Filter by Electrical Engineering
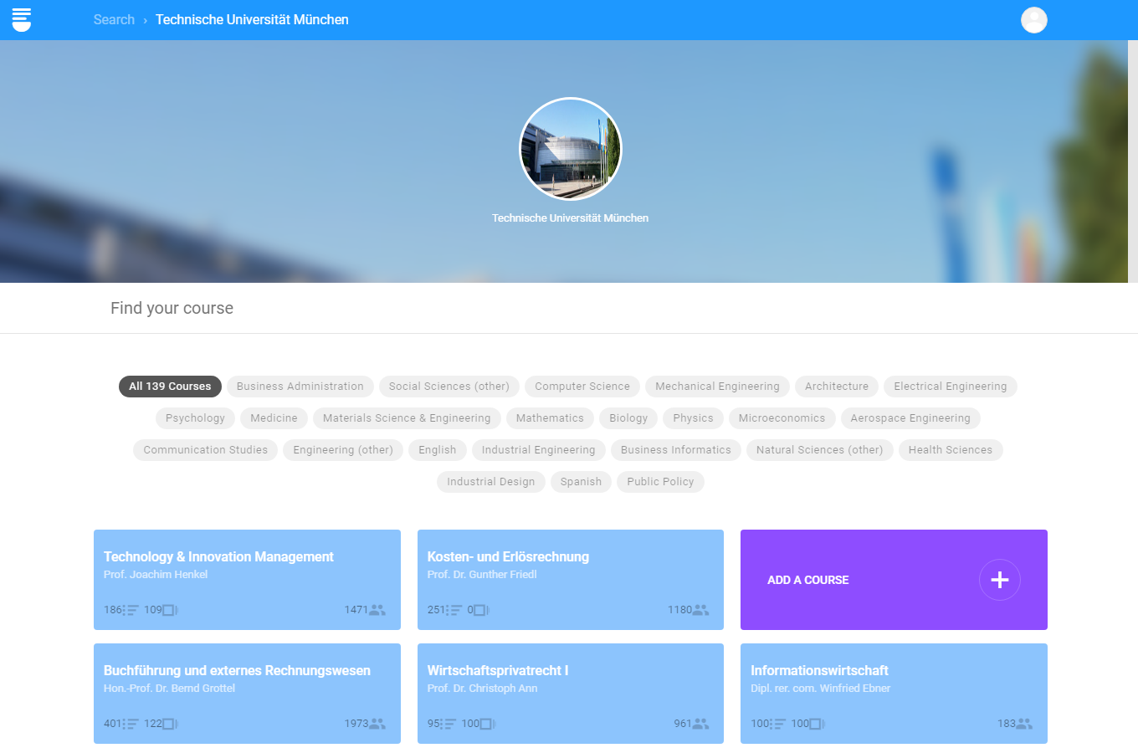Screen dimensions: 1138x753 click(951, 387)
